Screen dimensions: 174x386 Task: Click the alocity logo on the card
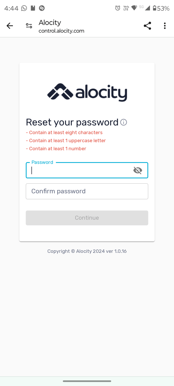87,92
